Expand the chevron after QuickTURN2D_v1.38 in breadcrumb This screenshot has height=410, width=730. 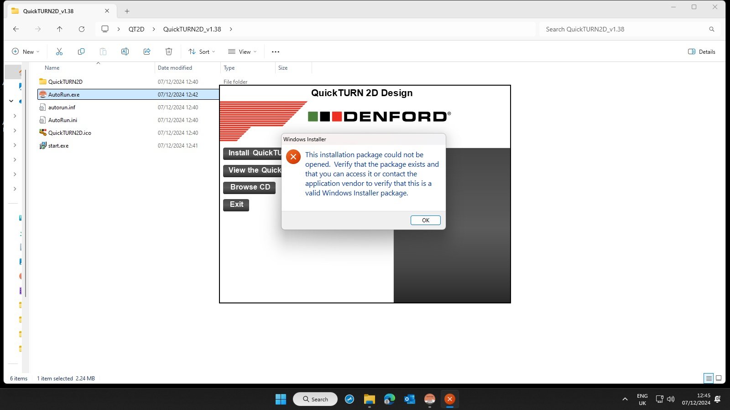(231, 29)
